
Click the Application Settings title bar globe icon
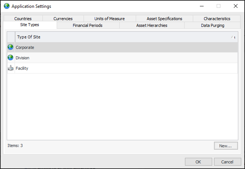pyautogui.click(x=7, y=6)
